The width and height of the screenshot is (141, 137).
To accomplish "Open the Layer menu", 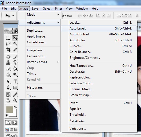I will click(x=36, y=9).
